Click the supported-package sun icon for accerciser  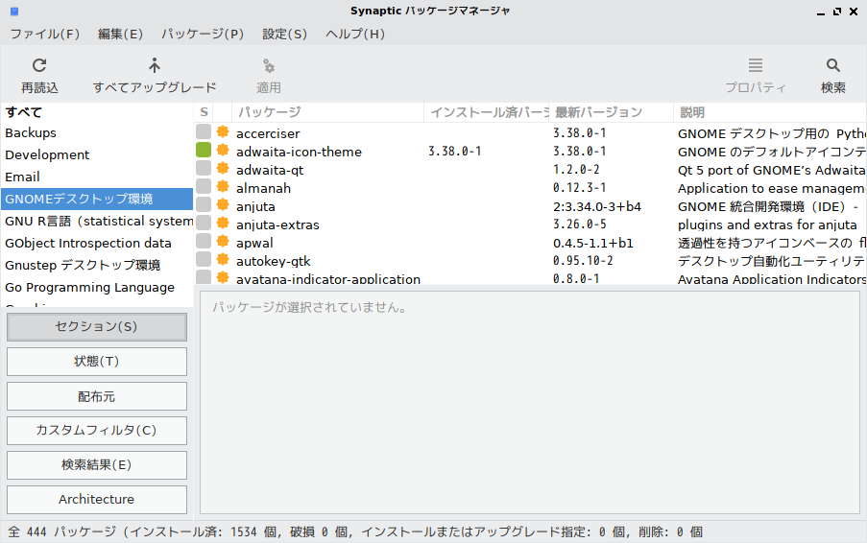pos(223,131)
